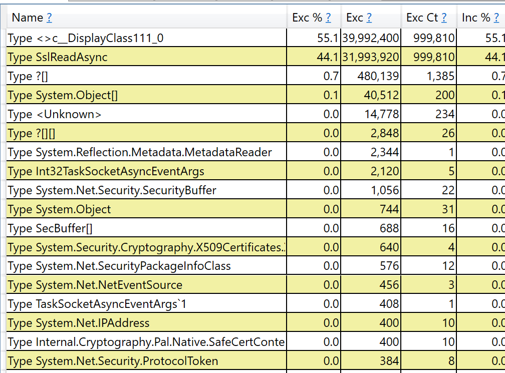The height and width of the screenshot is (373, 505).
Task: Open help link next to Exc Ct header
Action: pyautogui.click(x=444, y=18)
